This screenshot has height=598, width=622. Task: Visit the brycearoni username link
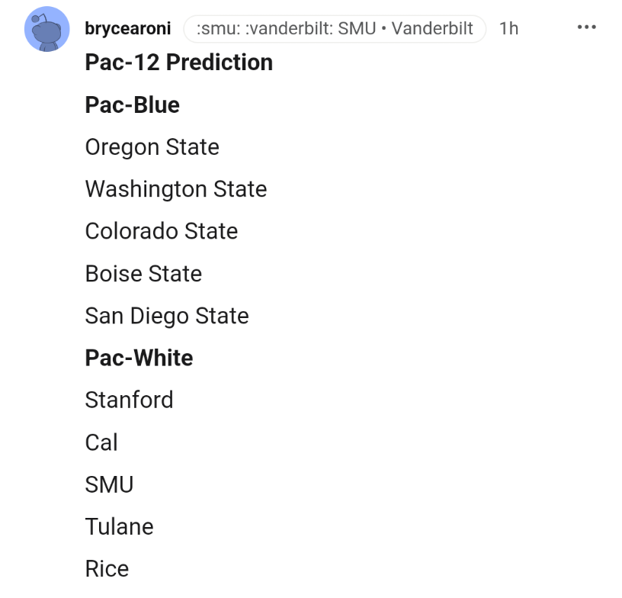click(x=128, y=28)
